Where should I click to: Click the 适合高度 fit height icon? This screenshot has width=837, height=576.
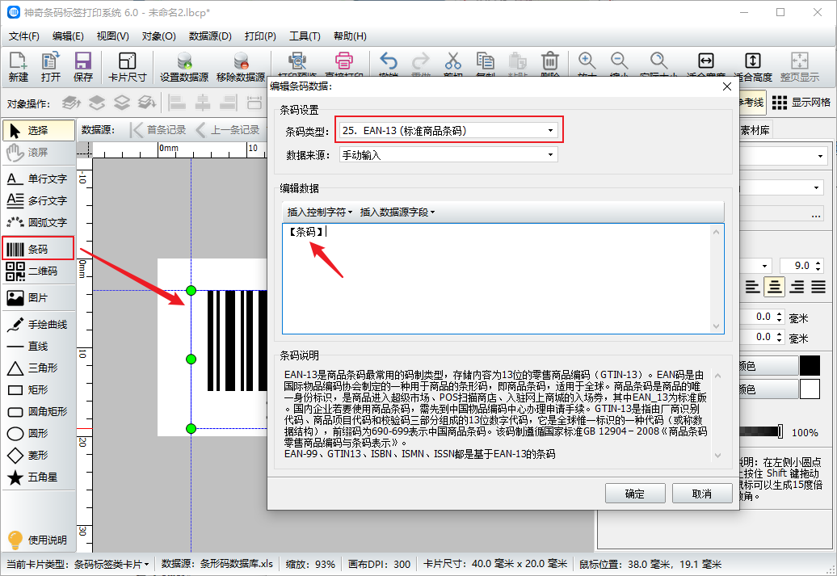[x=752, y=66]
